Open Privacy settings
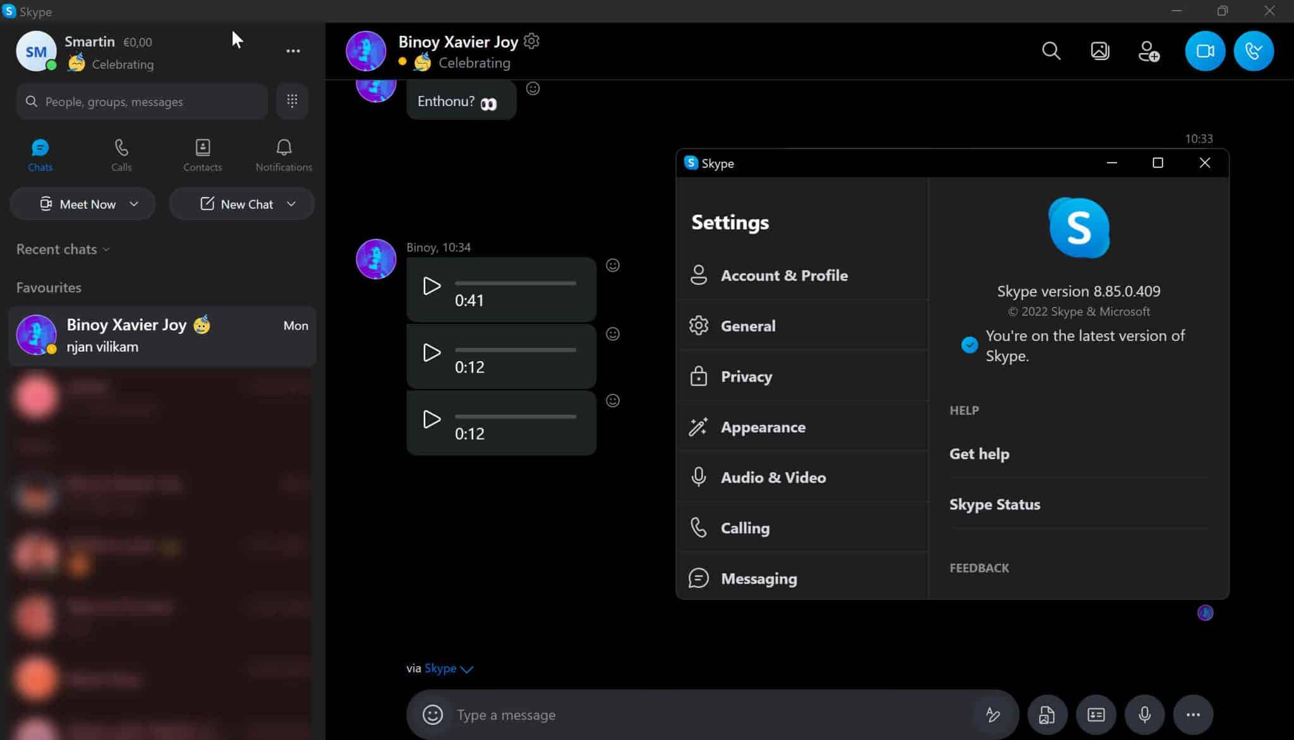The height and width of the screenshot is (740, 1294). 802,376
